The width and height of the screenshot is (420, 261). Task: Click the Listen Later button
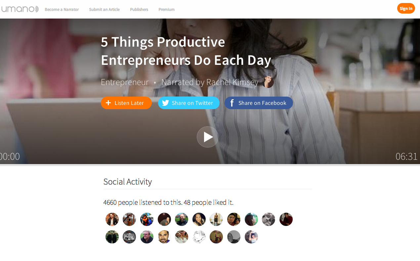click(x=126, y=103)
